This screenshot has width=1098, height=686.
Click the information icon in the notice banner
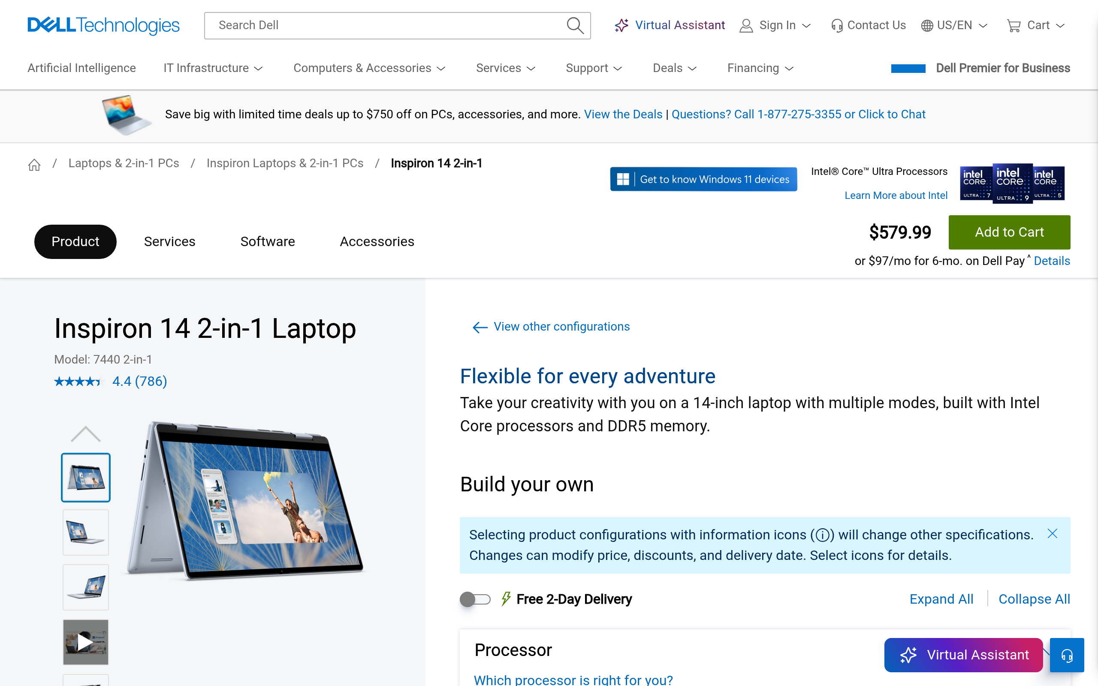coord(822,536)
